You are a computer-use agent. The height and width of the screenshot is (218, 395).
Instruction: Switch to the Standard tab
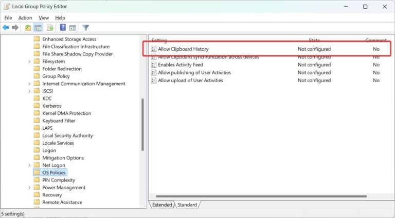(187, 205)
